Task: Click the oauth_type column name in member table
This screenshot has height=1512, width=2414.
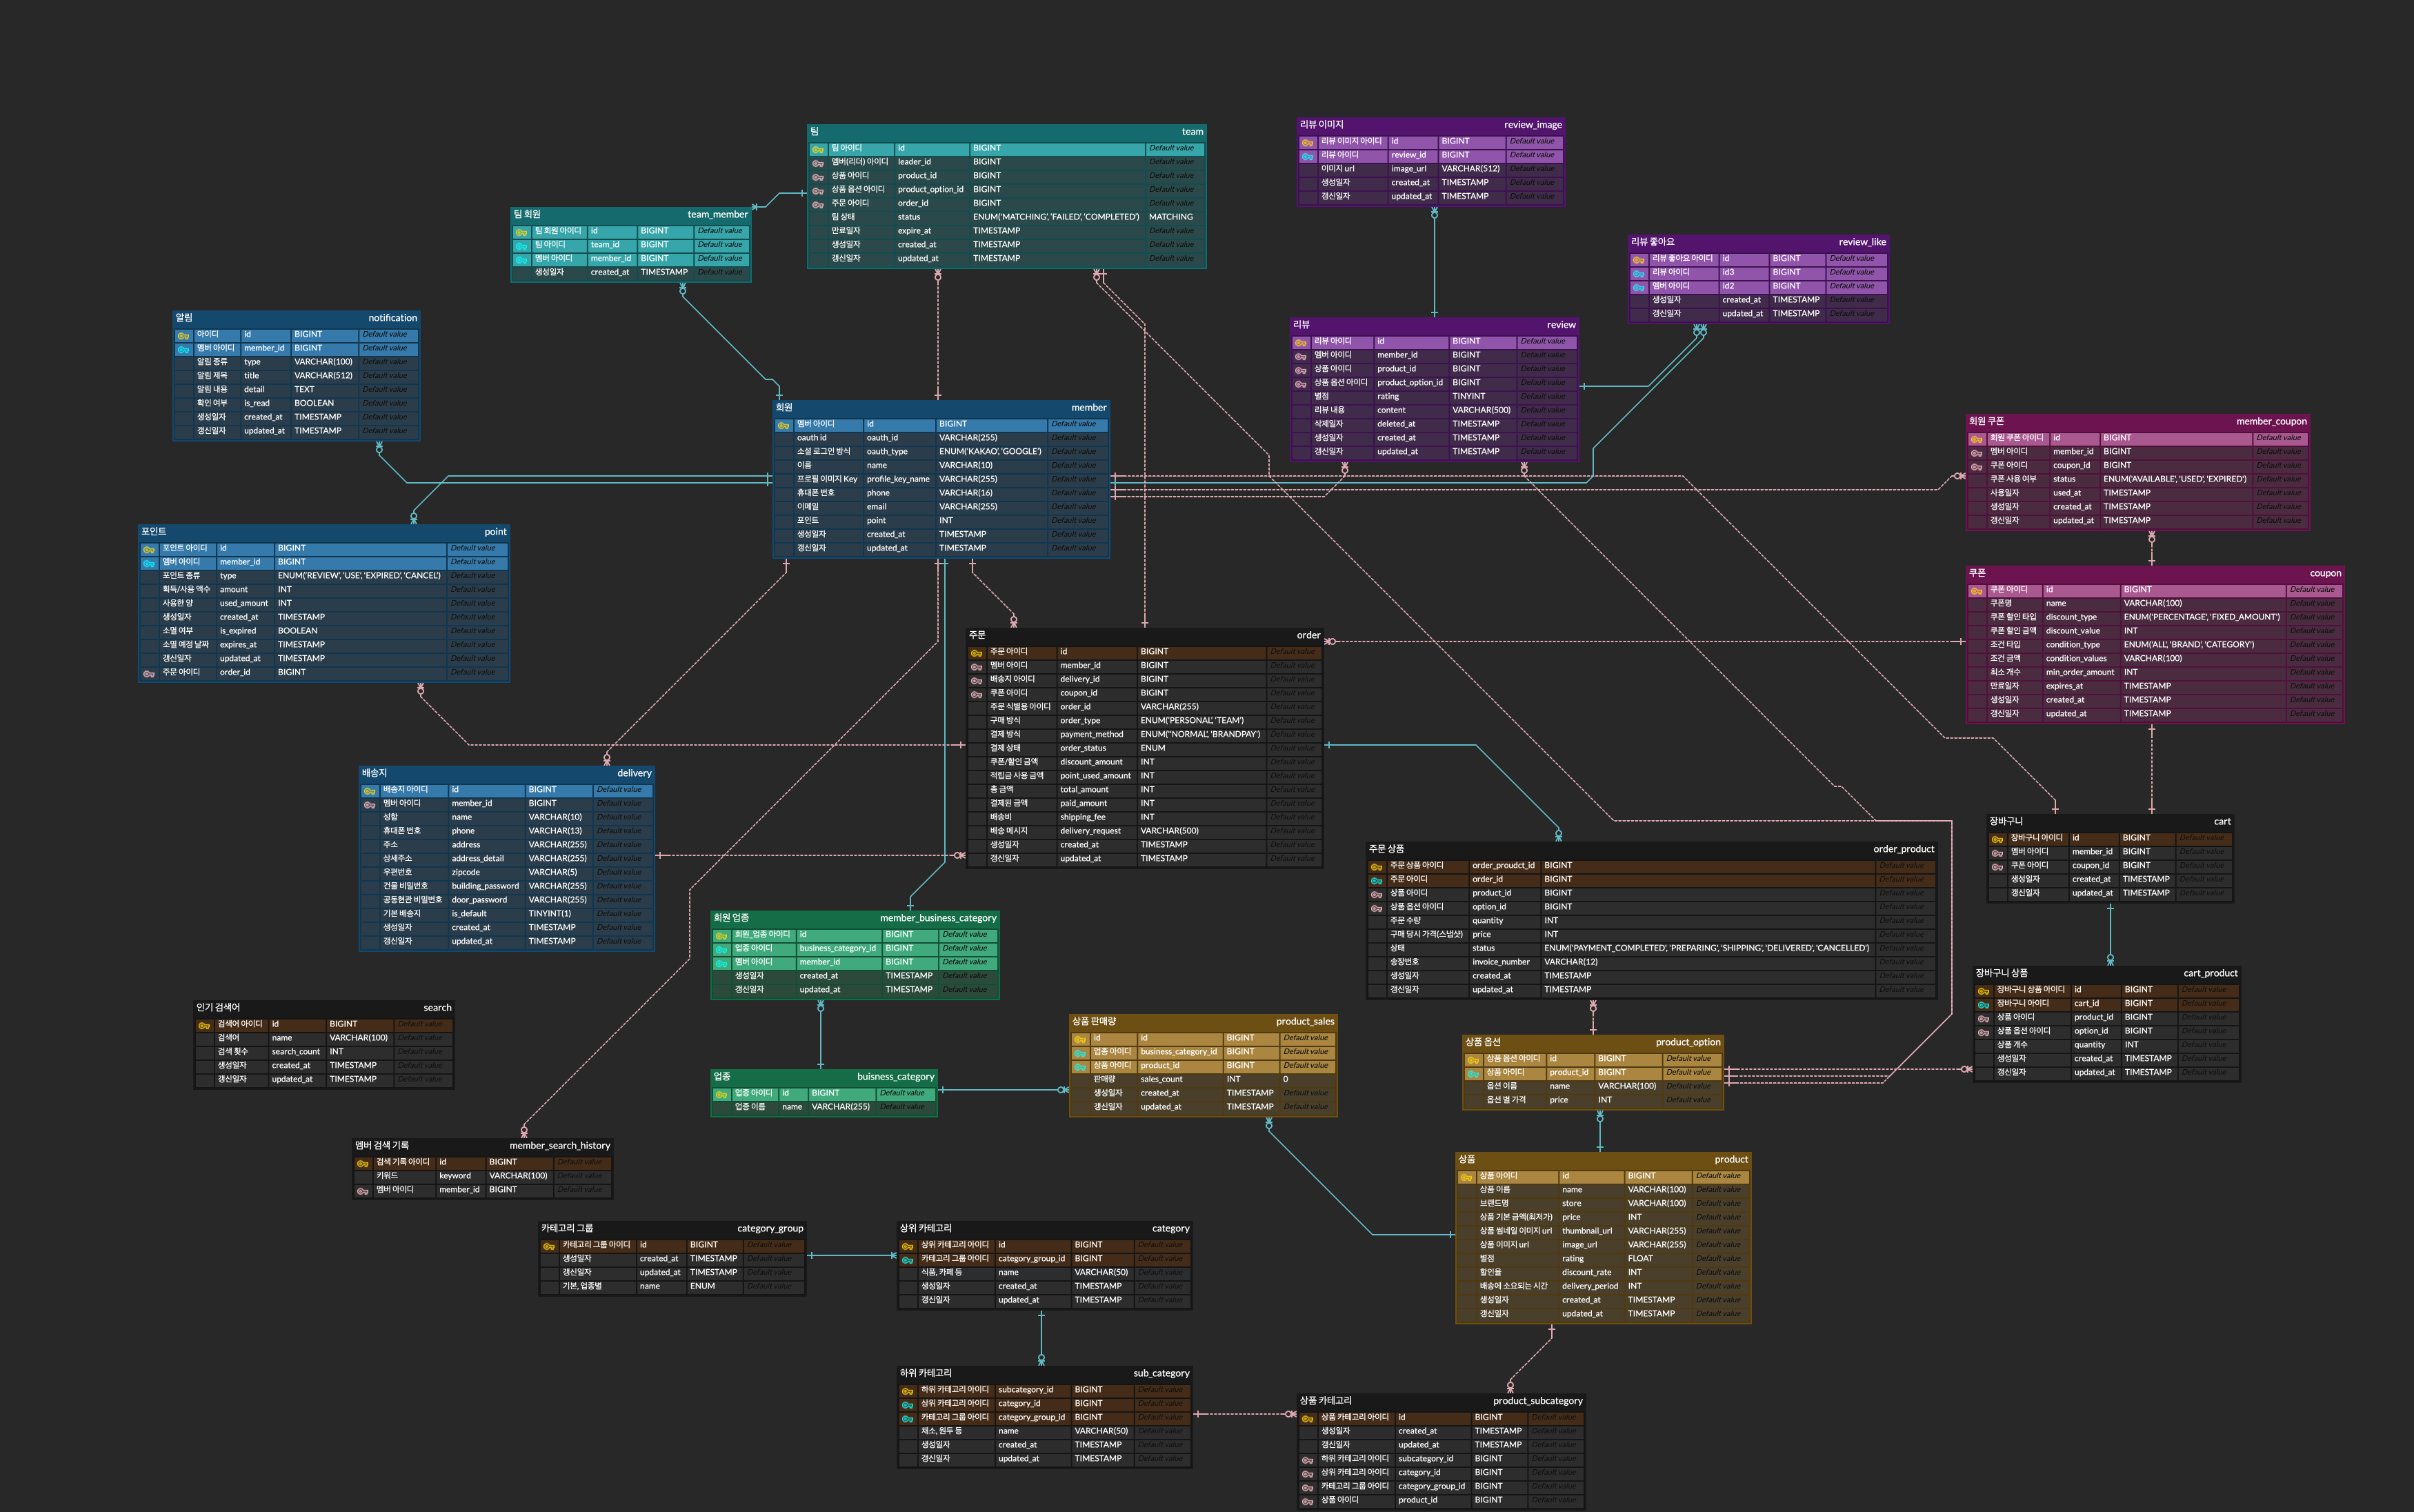Action: pos(888,452)
